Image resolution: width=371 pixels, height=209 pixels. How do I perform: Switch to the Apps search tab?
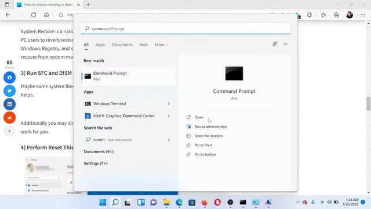coord(100,45)
